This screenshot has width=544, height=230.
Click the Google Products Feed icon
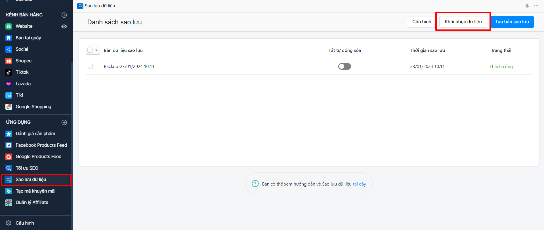click(x=9, y=157)
